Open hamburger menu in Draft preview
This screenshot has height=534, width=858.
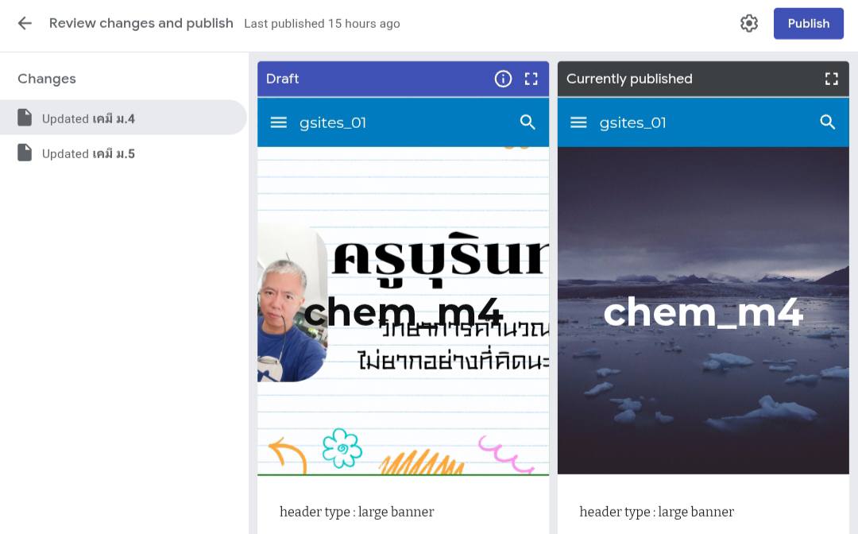[279, 122]
